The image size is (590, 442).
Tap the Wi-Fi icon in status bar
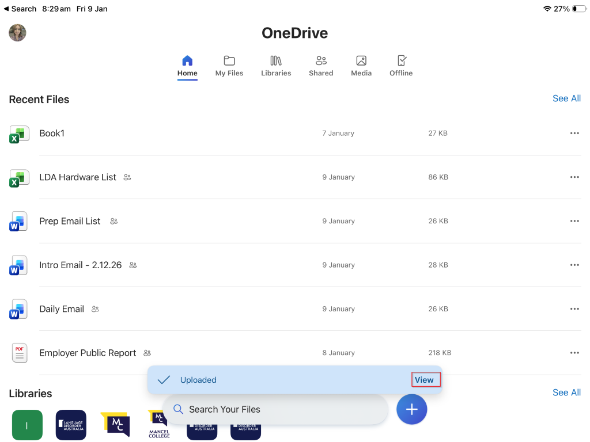coord(547,9)
